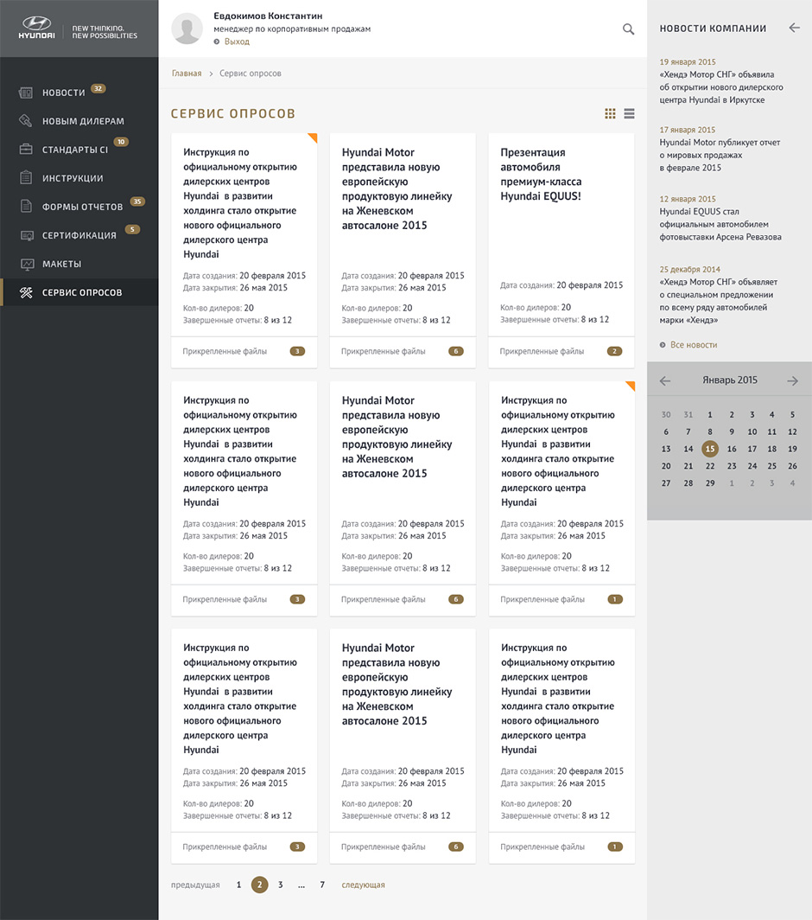Go to next month in calendar

792,380
